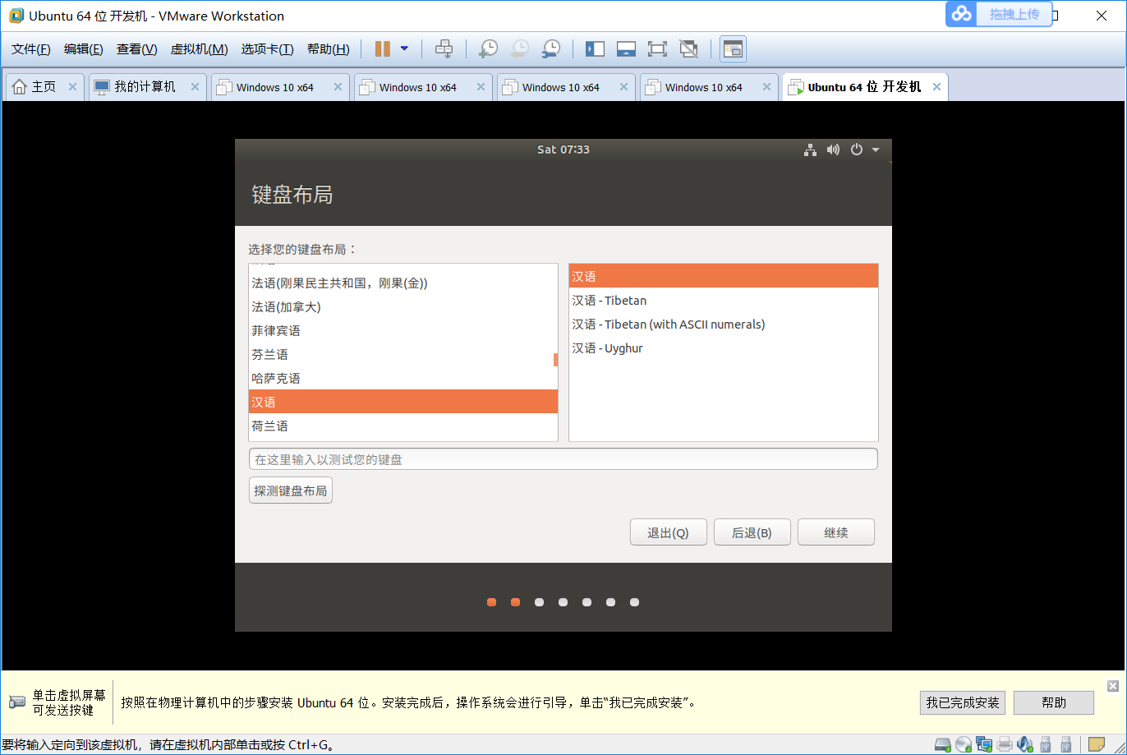Close the 我的计算机 tab

tap(195, 87)
